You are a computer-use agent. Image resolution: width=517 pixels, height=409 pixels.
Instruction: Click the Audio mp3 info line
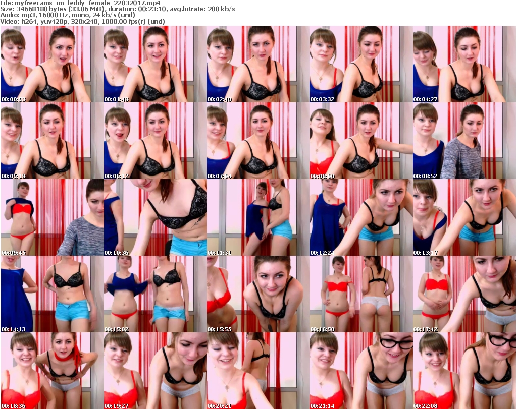pos(68,15)
